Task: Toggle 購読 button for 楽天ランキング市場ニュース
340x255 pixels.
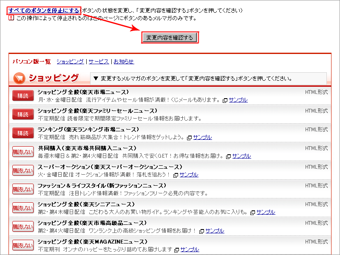Action: pos(23,133)
